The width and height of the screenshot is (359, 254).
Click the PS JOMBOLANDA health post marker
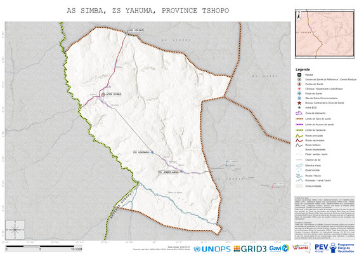point(181,171)
